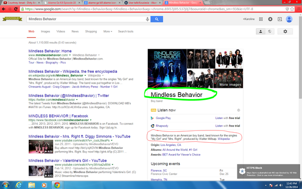Open the Mindless Behavior Twitter result
The image size is (302, 189).
(x=68, y=95)
